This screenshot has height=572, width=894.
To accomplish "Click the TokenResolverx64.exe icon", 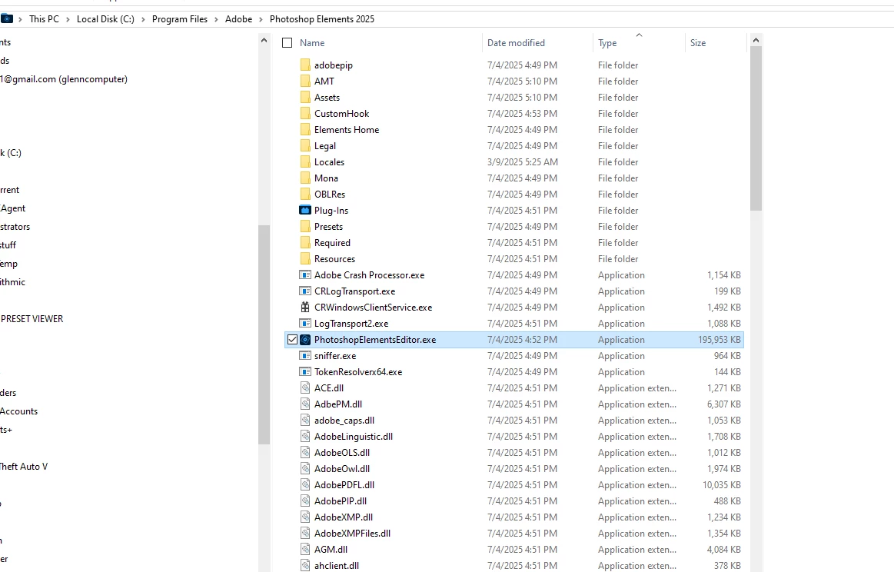I will pyautogui.click(x=305, y=372).
